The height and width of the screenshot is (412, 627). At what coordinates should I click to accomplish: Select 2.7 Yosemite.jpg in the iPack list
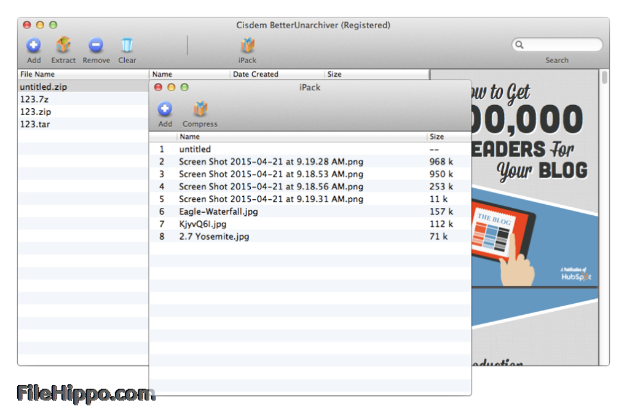coord(310,236)
